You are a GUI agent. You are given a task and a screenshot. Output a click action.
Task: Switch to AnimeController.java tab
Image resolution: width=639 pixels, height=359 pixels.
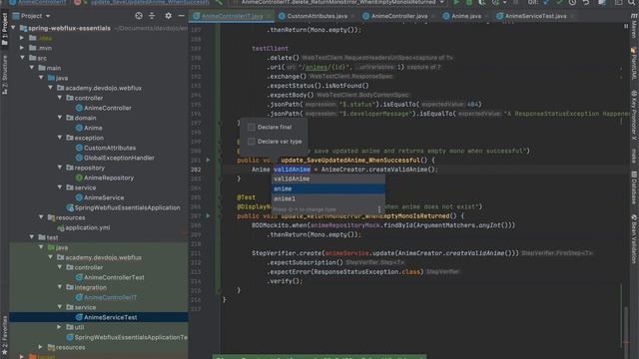(x=395, y=16)
